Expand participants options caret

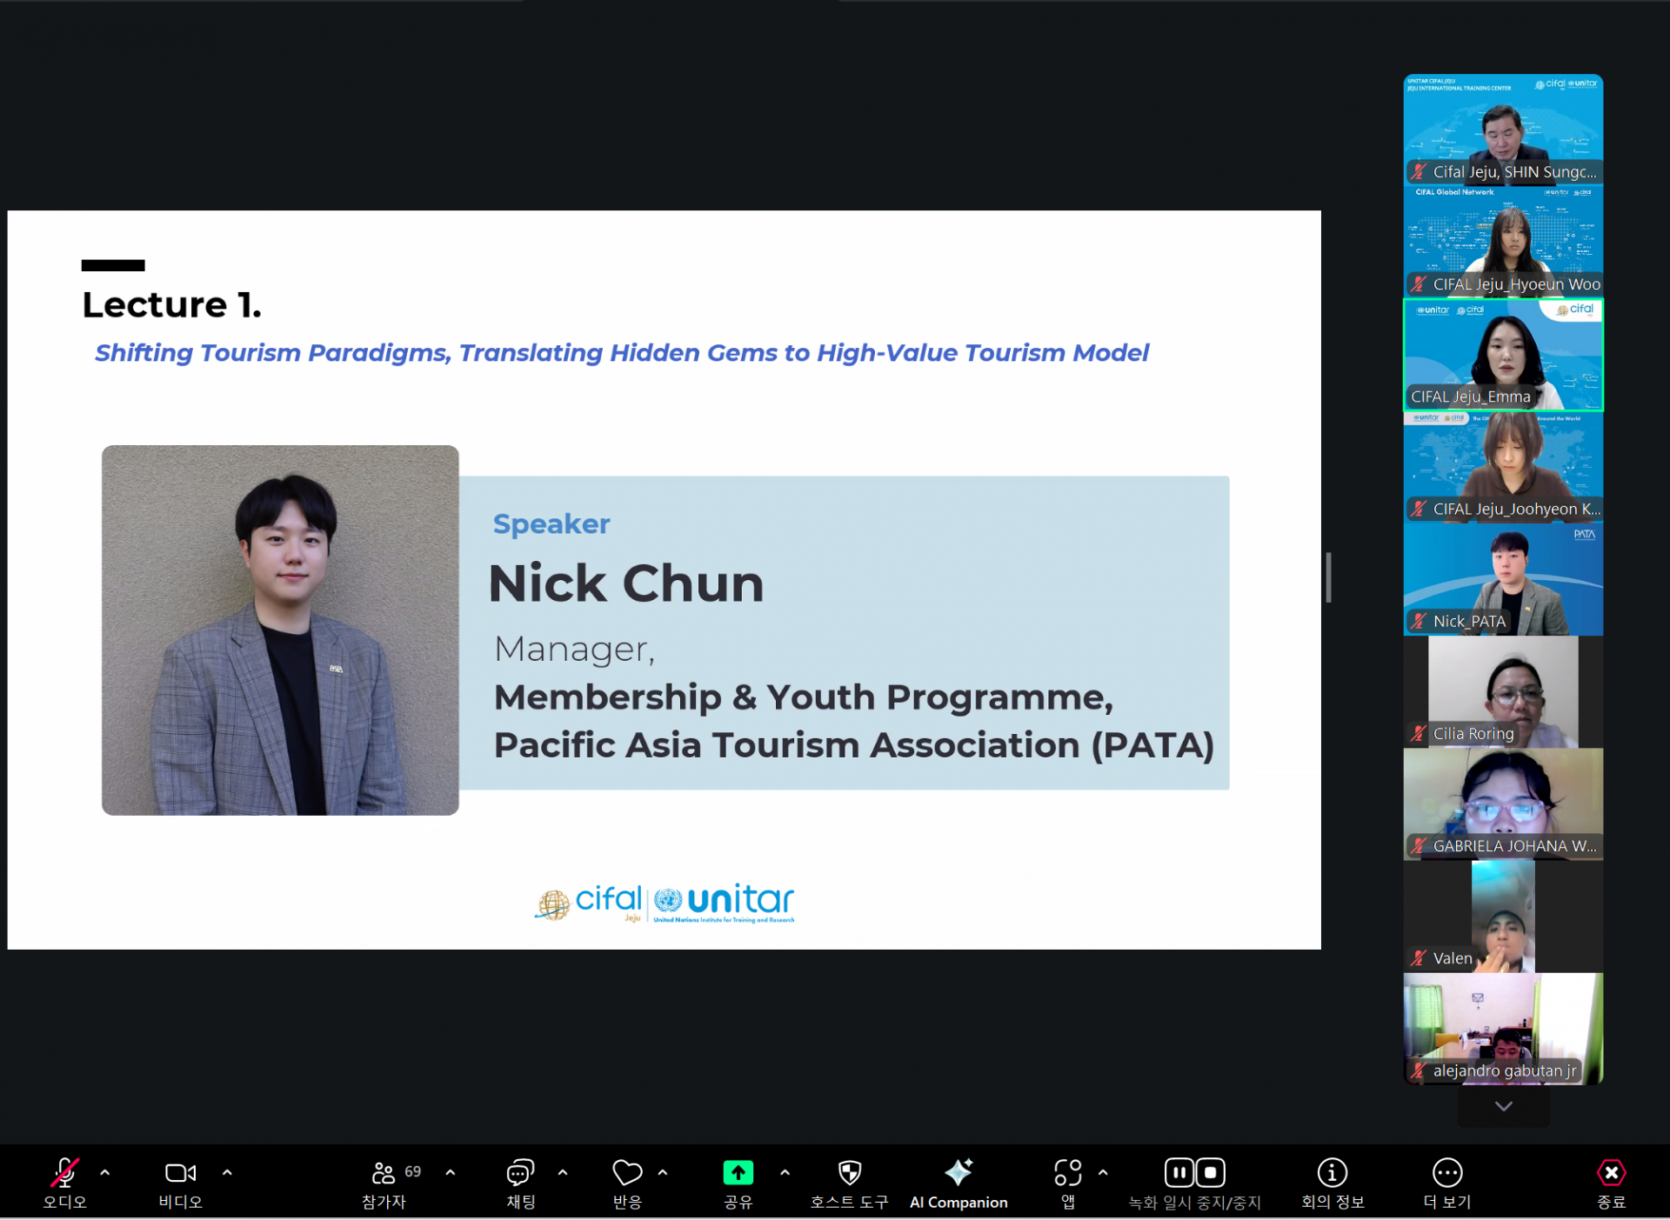tap(451, 1173)
